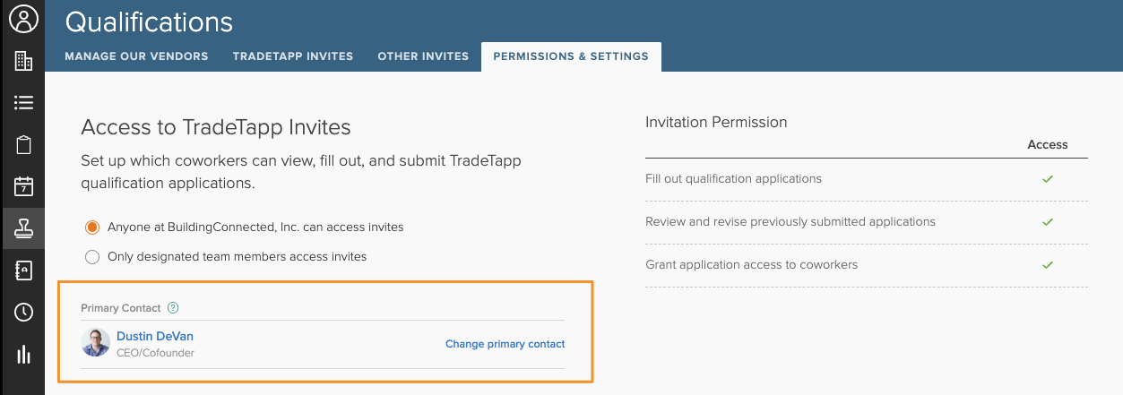Select the Permissions & Settings tab

click(571, 56)
